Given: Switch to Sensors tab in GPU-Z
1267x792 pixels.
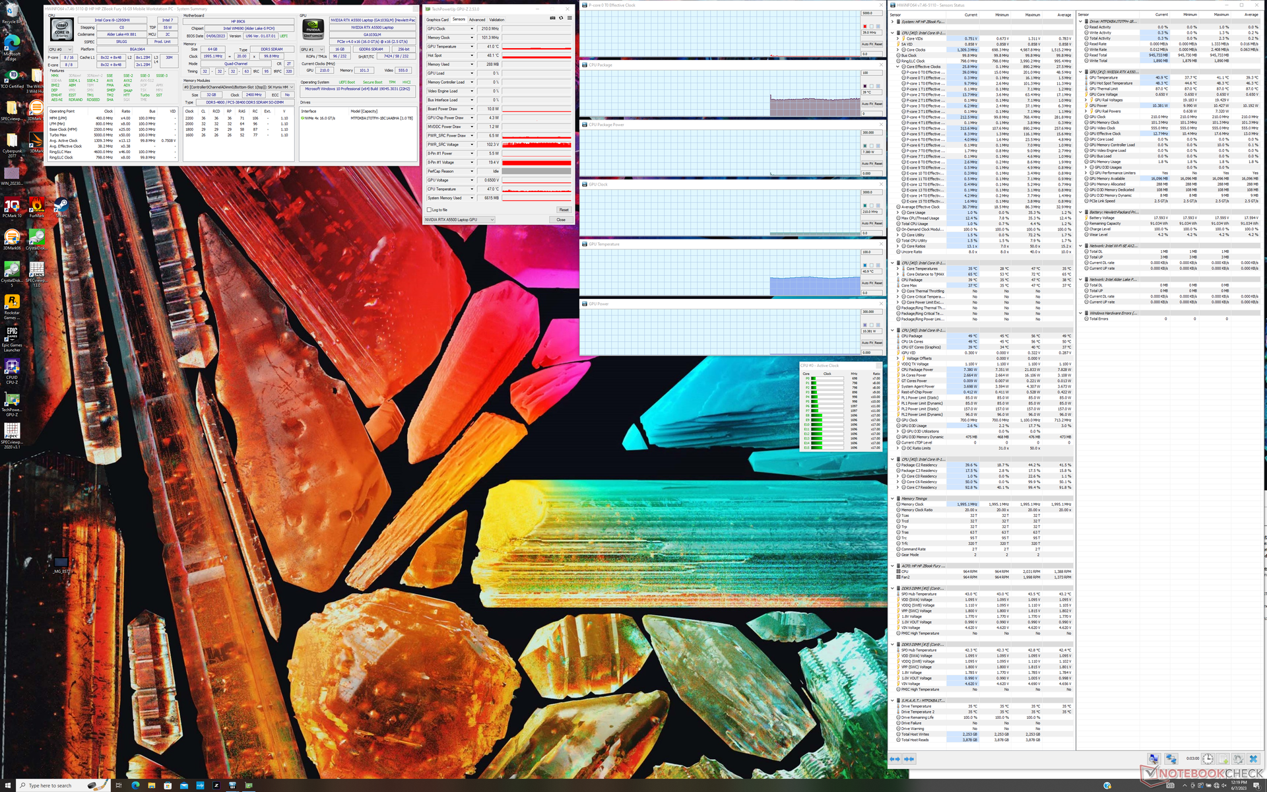Looking at the screenshot, I should (x=459, y=20).
